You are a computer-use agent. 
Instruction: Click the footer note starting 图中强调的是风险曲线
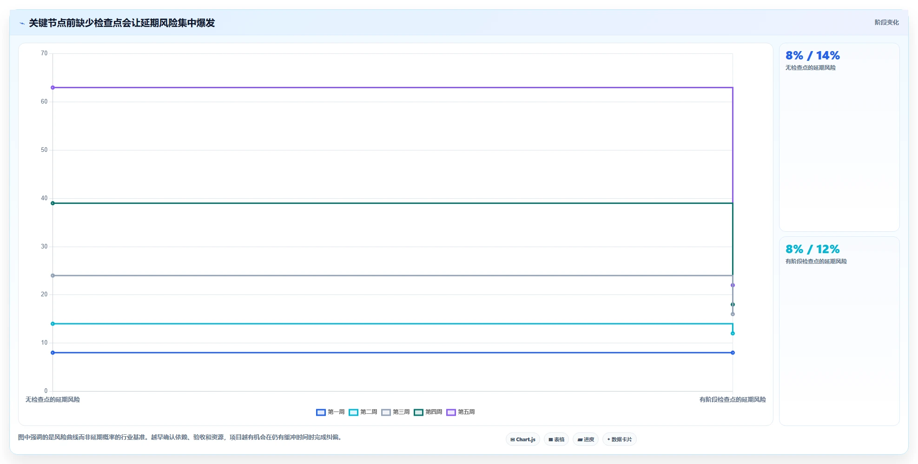pyautogui.click(x=181, y=437)
